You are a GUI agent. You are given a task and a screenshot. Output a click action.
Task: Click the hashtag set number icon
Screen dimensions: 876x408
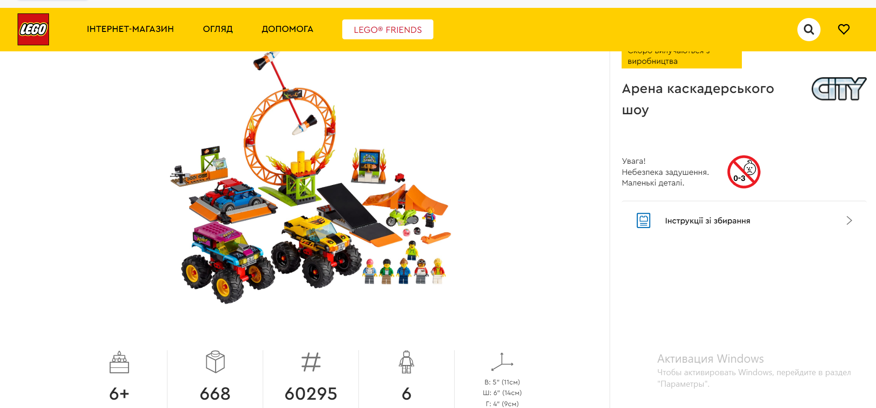pyautogui.click(x=311, y=362)
